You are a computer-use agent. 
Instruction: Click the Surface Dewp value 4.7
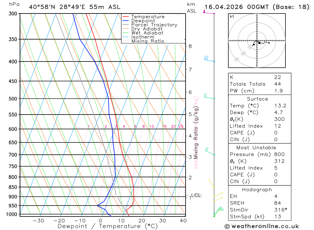click(x=278, y=113)
